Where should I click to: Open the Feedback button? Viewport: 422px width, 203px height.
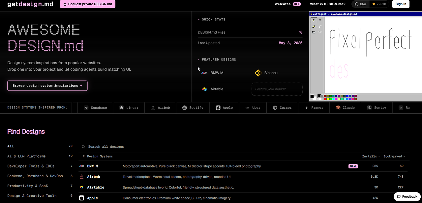click(407, 196)
